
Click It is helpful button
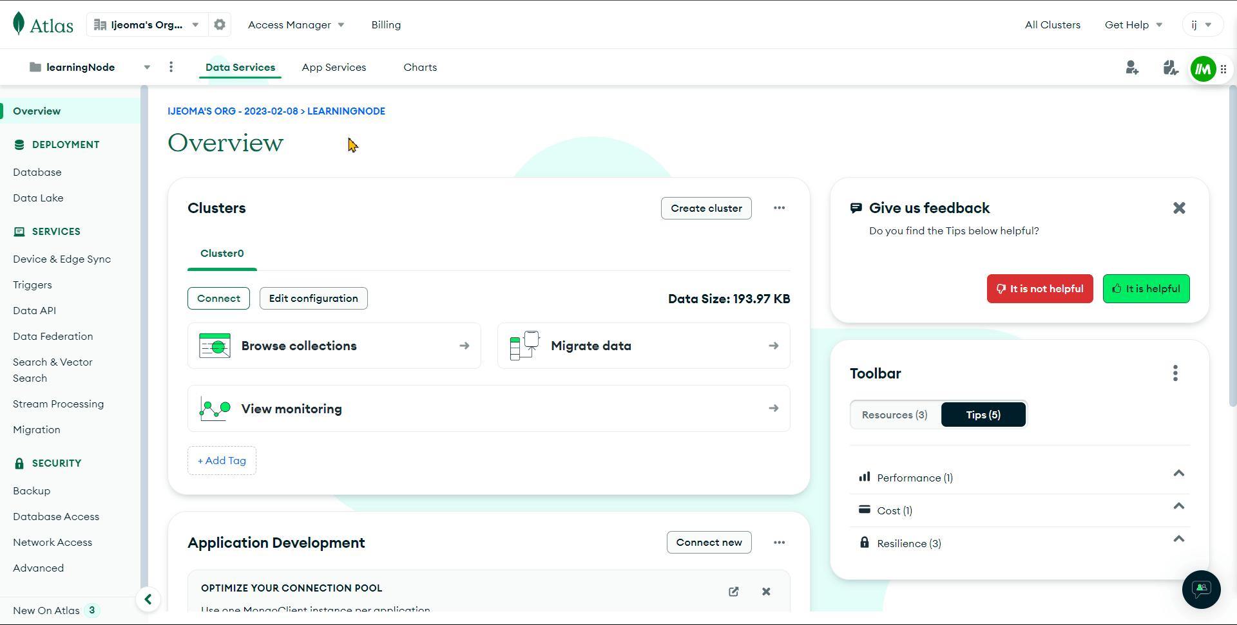pyautogui.click(x=1146, y=288)
